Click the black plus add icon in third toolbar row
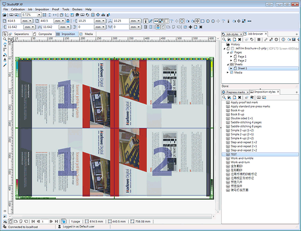Viewport: 301px width, 231px height. click(x=190, y=27)
